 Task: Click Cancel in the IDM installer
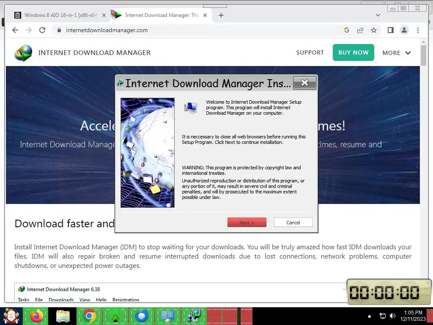point(293,223)
